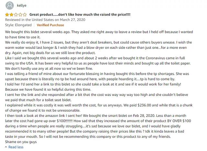The height and width of the screenshot is (151, 207).
Task: Collapse review using the up chevron
Action: pyautogui.click(x=6, y=147)
